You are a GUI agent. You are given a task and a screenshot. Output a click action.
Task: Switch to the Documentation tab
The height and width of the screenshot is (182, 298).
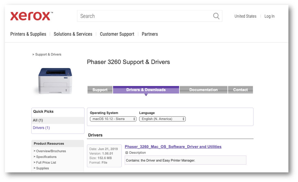pyautogui.click(x=204, y=90)
